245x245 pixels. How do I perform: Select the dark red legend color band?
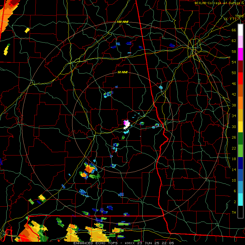coord(240,66)
